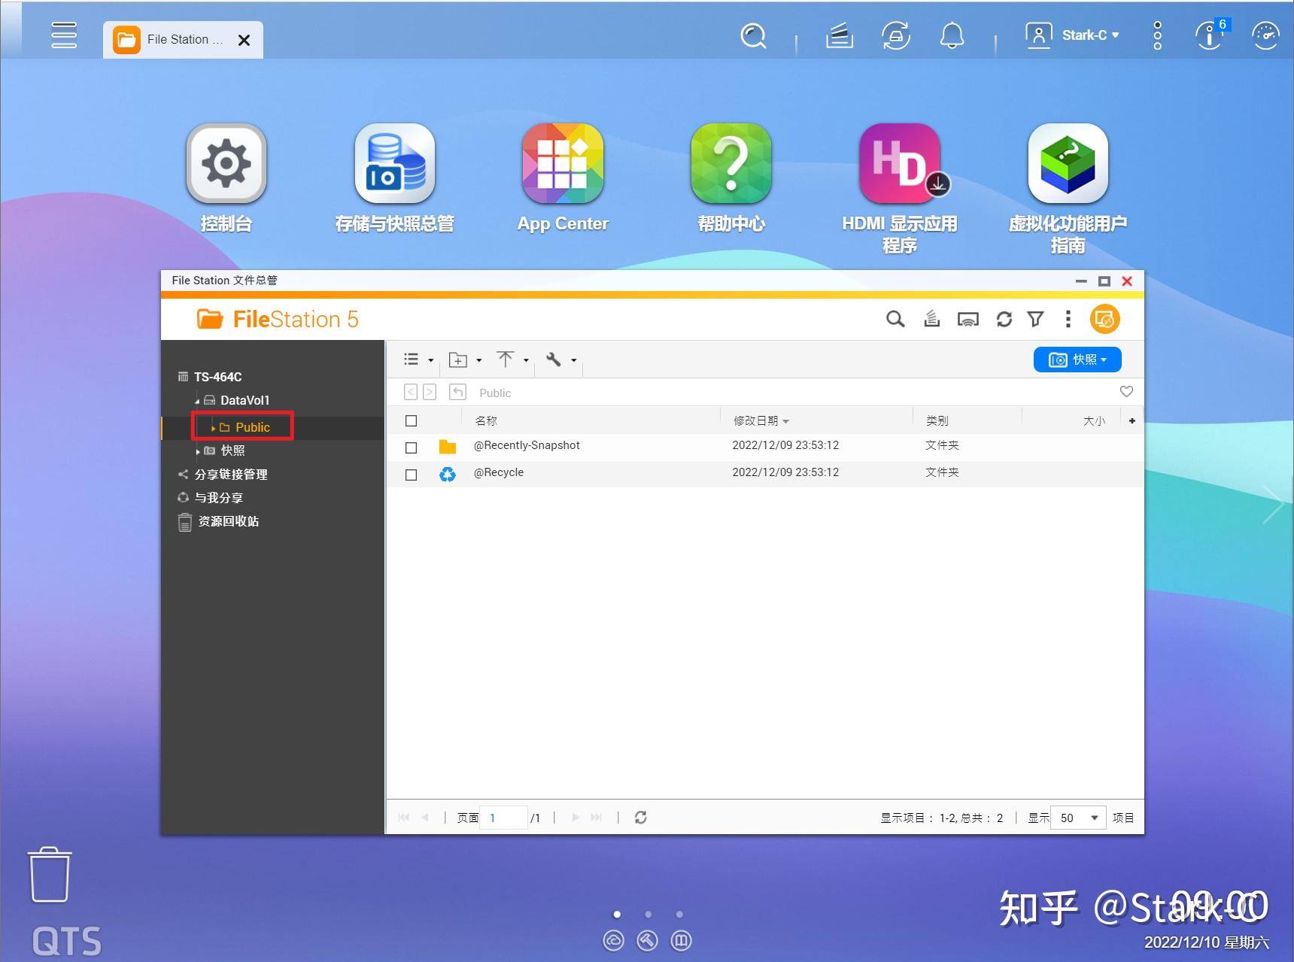The height and width of the screenshot is (962, 1294).
Task: Click the remote mount icon in File Station
Action: [931, 319]
